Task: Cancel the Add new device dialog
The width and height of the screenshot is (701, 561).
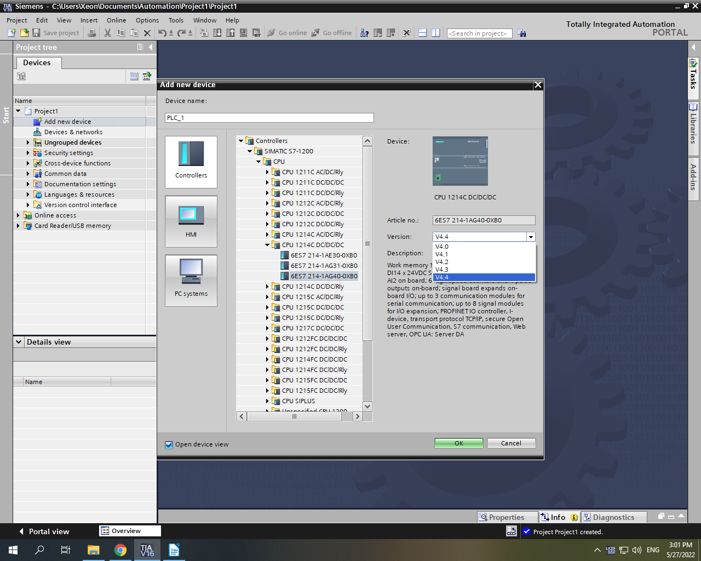Action: [511, 443]
